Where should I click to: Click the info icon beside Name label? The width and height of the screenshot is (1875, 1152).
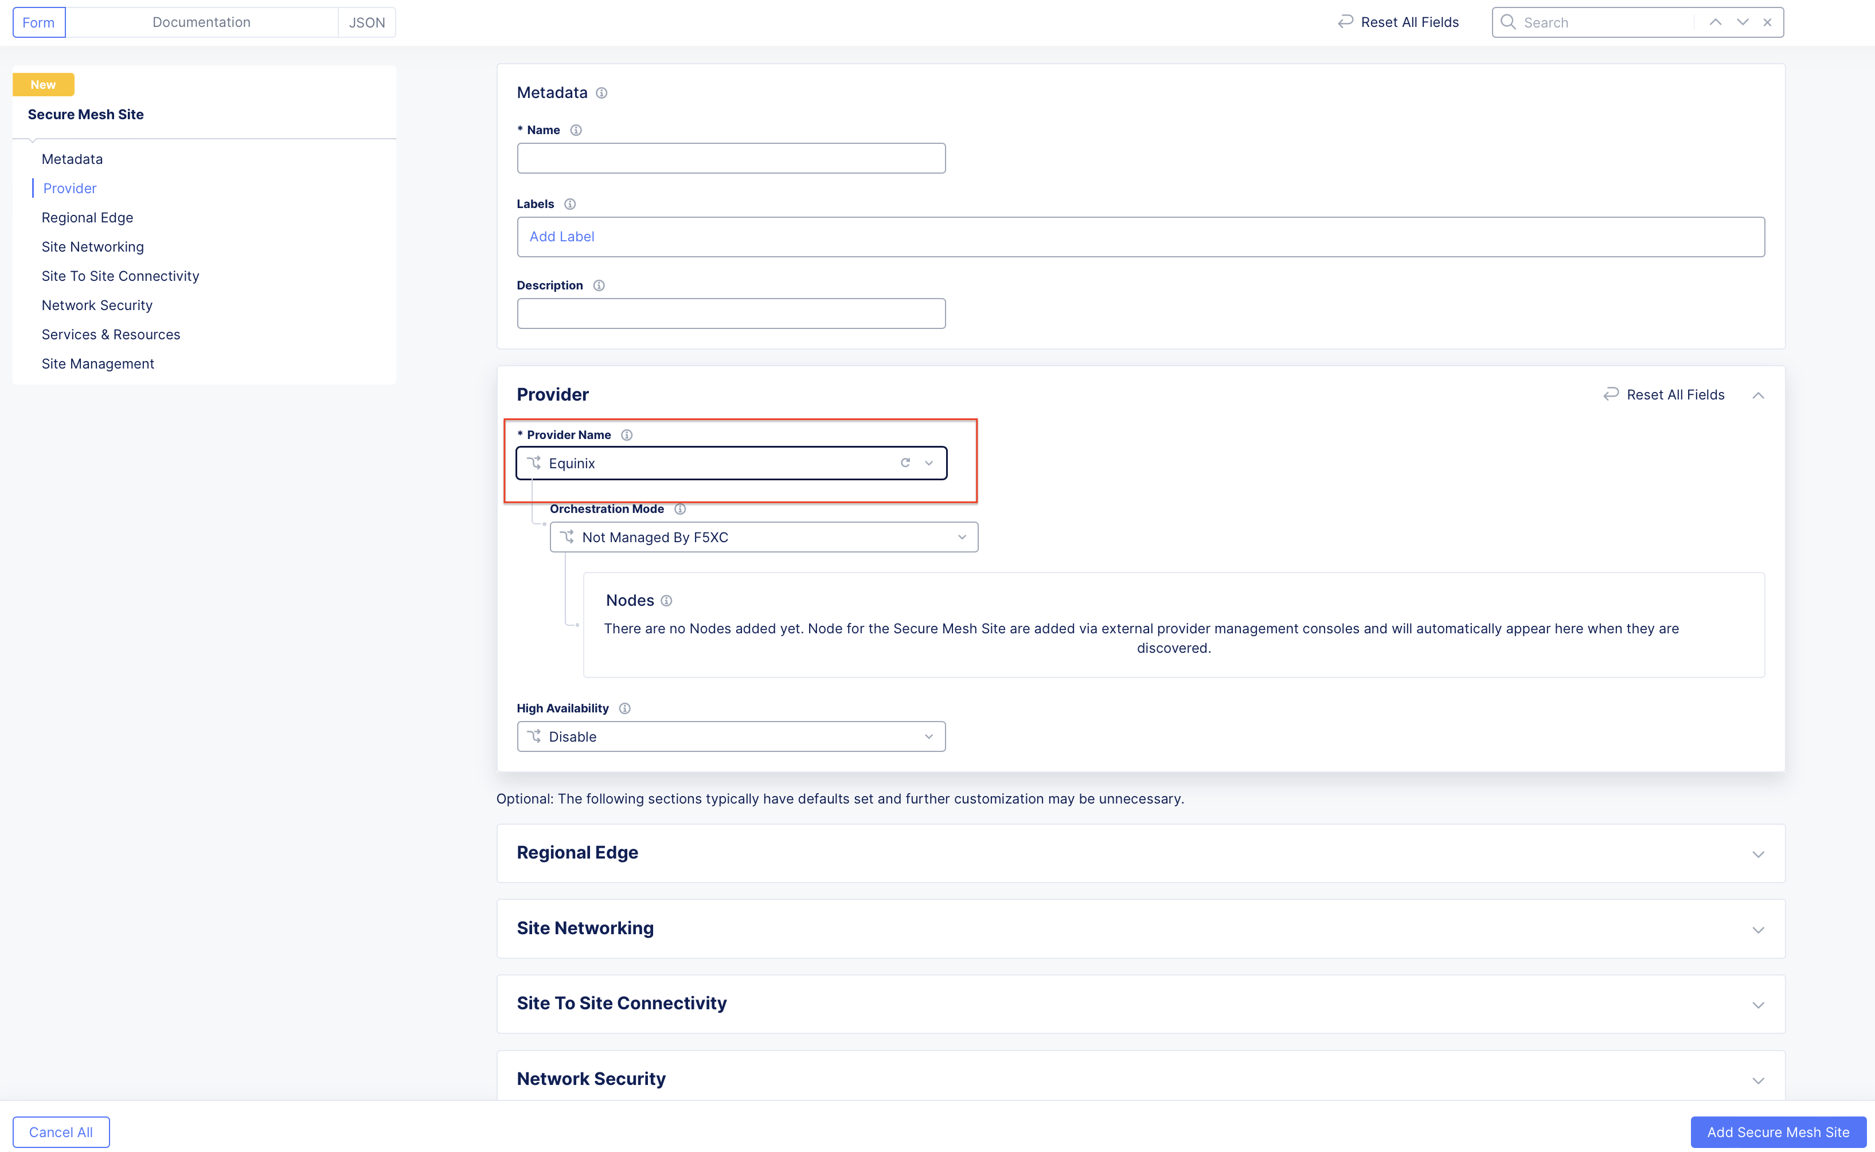coord(576,130)
